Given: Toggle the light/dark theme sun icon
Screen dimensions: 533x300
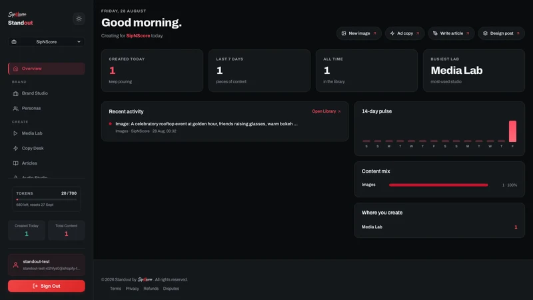Looking at the screenshot, I should (x=79, y=19).
